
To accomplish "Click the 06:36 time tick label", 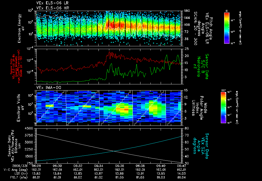I will [119, 166].
